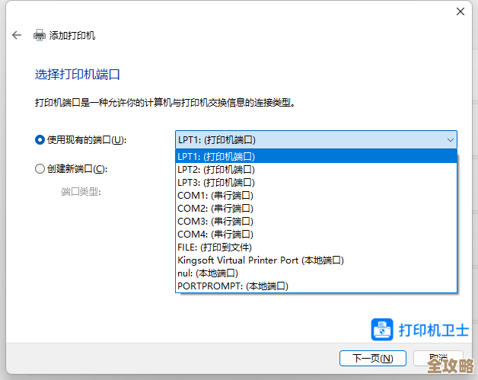Viewport: 478px width, 380px height.
Task: Select 'Create a new port' radio button
Action: pos(40,169)
